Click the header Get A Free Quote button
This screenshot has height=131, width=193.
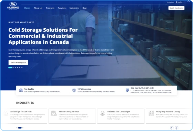[x=176, y=8]
